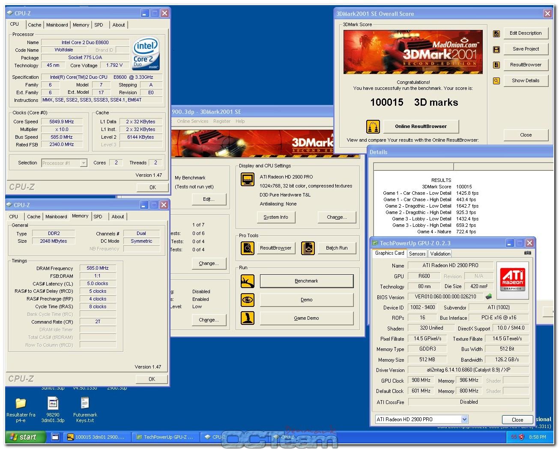Open the SPD tab in bottom CPU-Z window
This screenshot has height=449, width=559.
point(98,217)
